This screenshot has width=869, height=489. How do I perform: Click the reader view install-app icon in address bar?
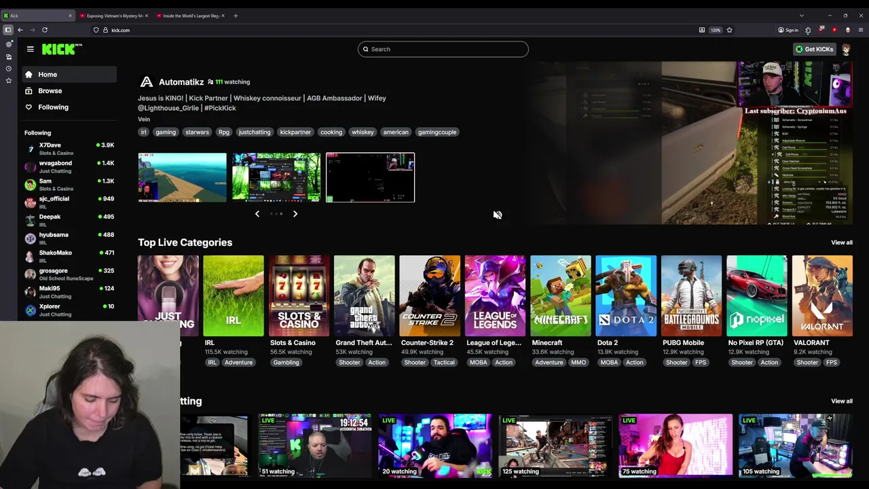702,30
